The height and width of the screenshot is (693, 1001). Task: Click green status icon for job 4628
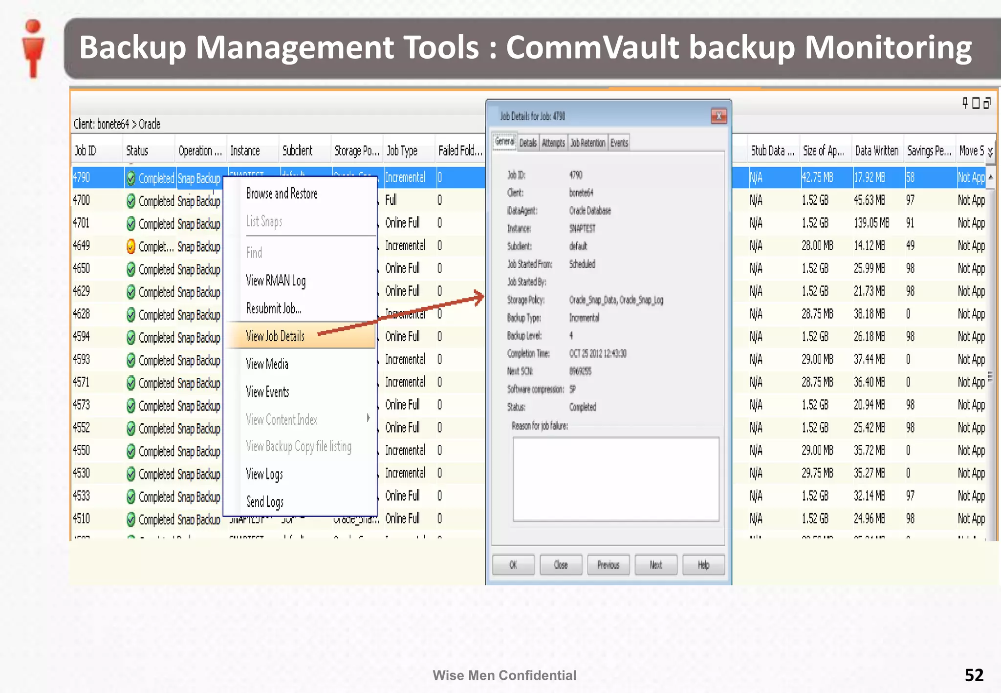click(x=131, y=315)
